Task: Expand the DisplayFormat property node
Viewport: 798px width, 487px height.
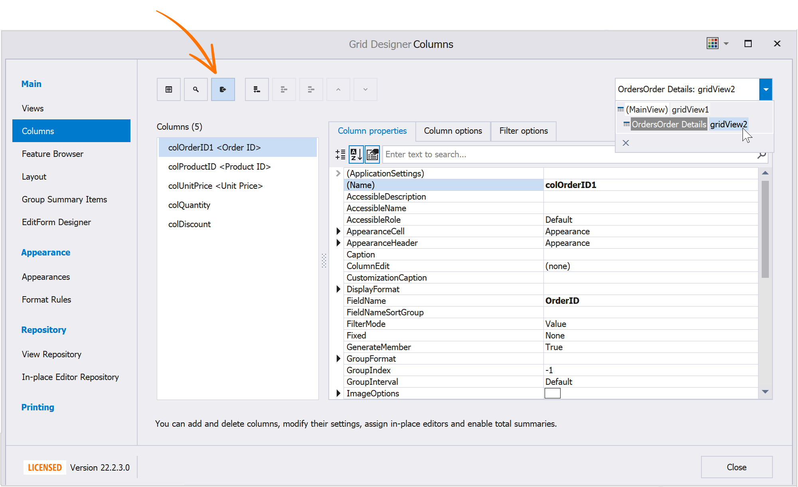Action: (338, 289)
